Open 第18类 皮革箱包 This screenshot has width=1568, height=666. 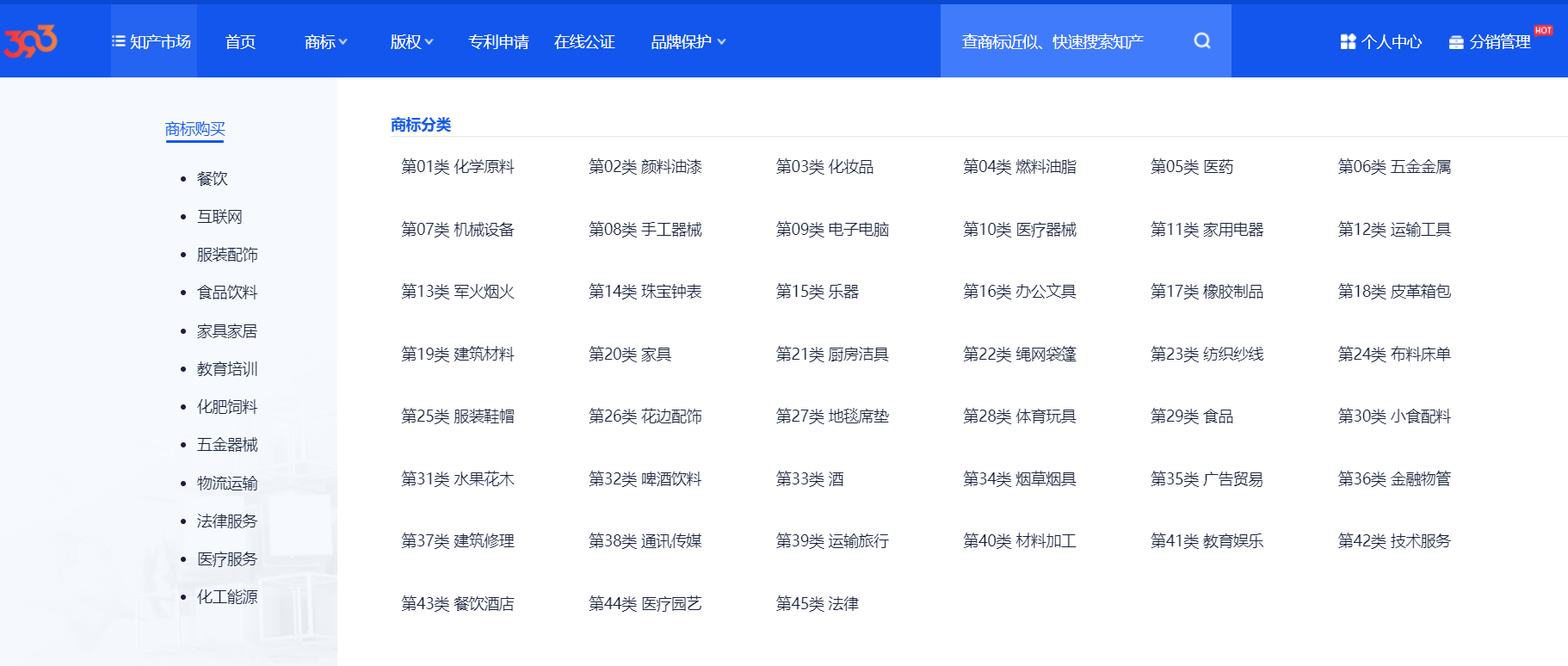1394,292
